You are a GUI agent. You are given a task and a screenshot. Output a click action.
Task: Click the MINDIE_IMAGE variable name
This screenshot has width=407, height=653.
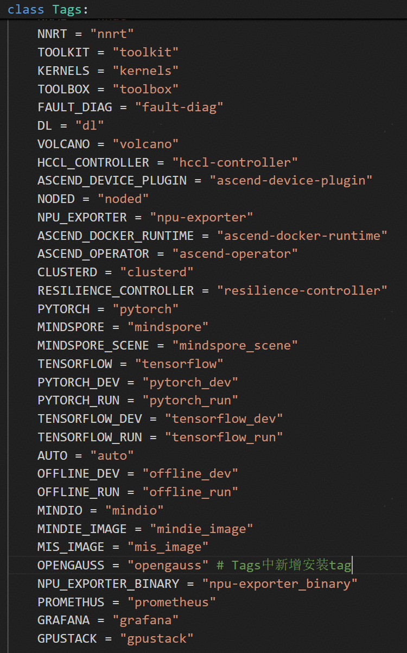pos(82,529)
